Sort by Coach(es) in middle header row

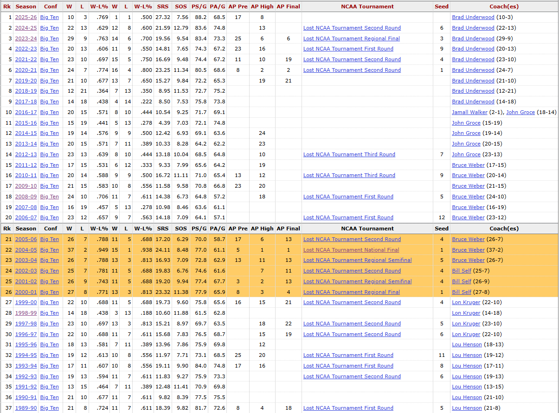(504, 229)
